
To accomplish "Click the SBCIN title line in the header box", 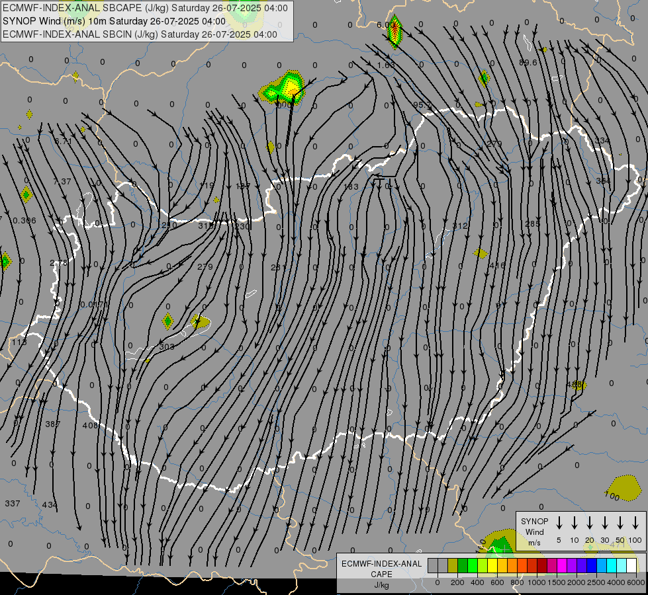I will tap(140, 34).
